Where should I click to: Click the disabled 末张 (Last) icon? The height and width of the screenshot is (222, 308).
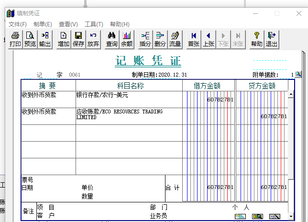tap(238, 40)
